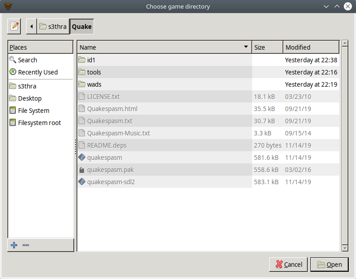Click the back arrow in path bar

[31, 27]
